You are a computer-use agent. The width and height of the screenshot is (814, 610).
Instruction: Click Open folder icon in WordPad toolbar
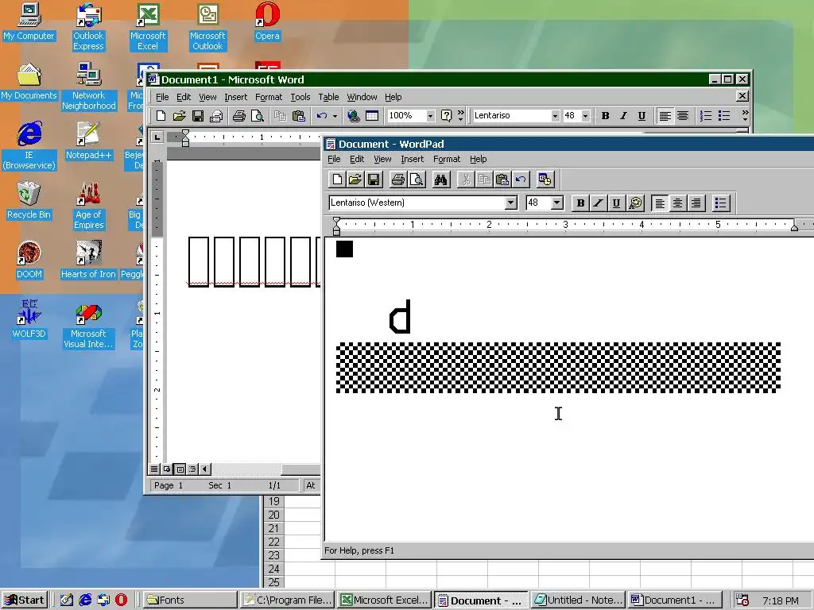pos(355,180)
